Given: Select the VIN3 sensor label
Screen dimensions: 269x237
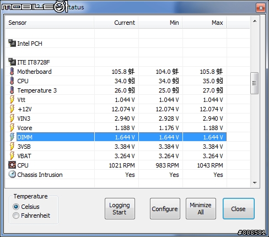Looking at the screenshot, I should point(24,118).
